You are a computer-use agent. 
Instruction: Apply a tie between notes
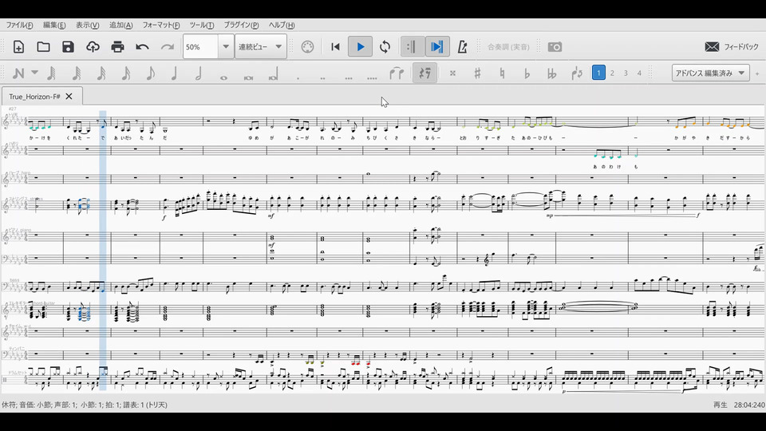coord(397,73)
